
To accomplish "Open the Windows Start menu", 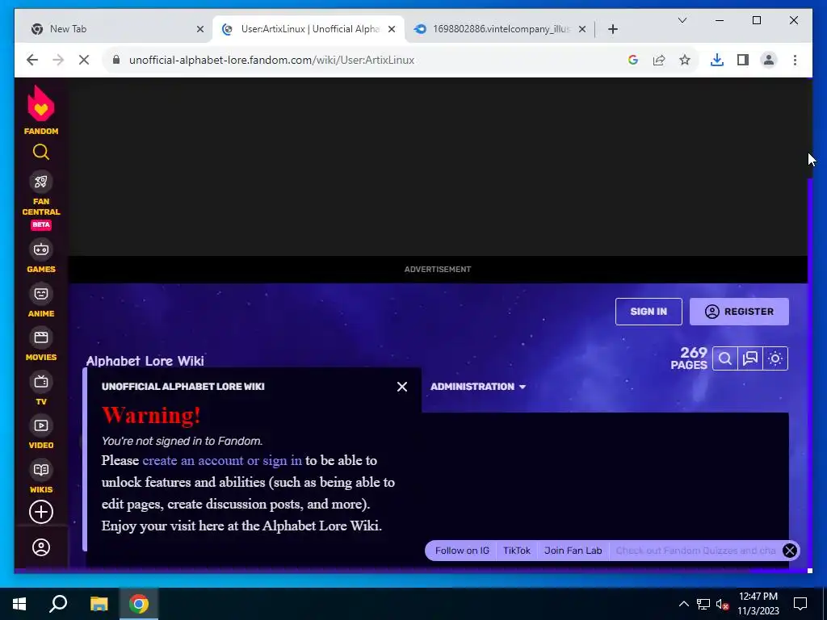I will click(19, 604).
